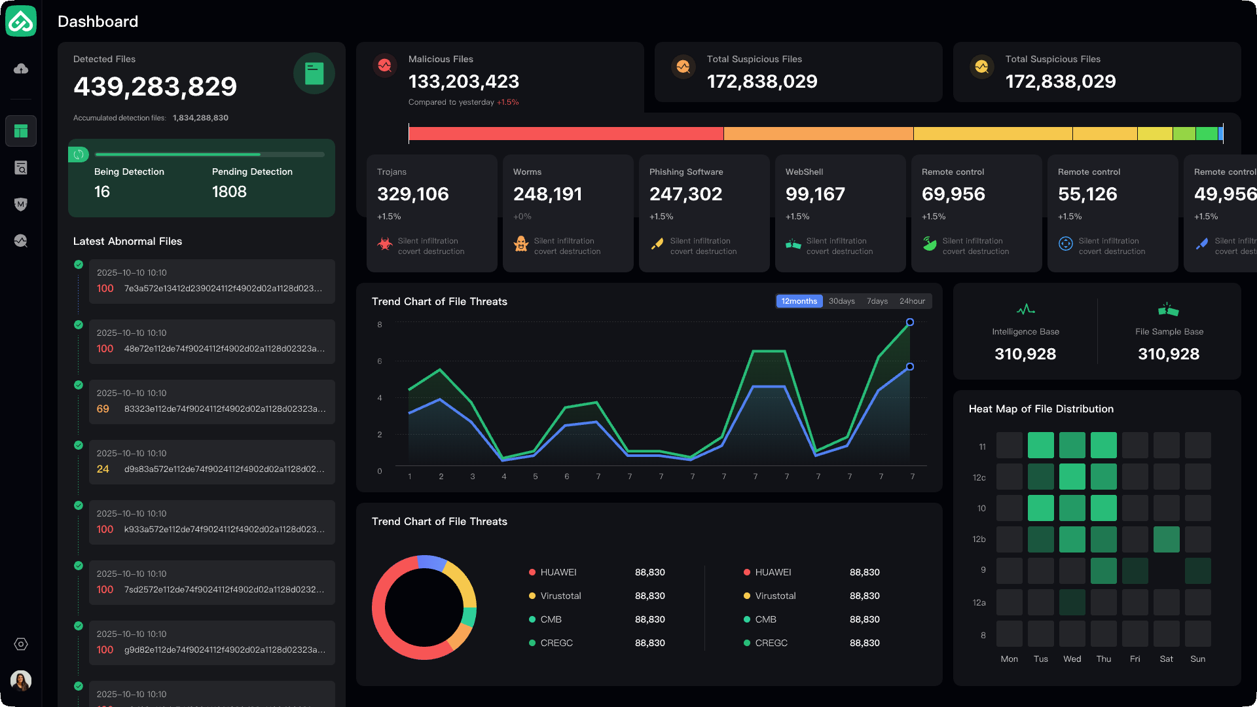Click the Trojans threat card
The height and width of the screenshot is (707, 1257).
pyautogui.click(x=431, y=213)
